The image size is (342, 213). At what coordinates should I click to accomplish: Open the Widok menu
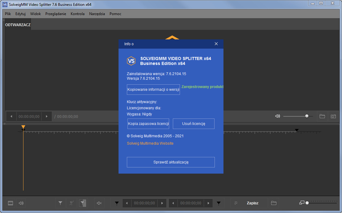coord(35,14)
